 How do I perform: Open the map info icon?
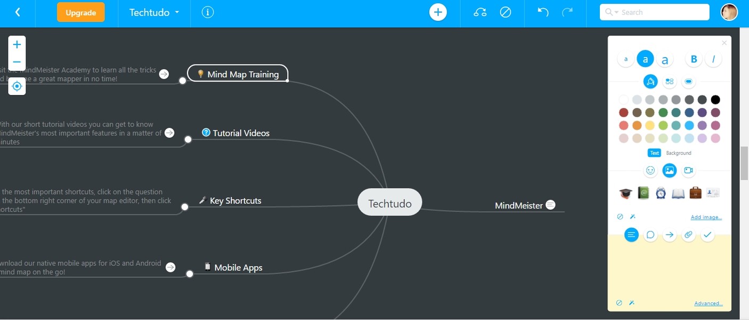[x=208, y=12]
